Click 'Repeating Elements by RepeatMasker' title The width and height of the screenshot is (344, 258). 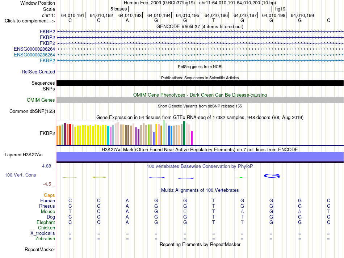point(200,244)
